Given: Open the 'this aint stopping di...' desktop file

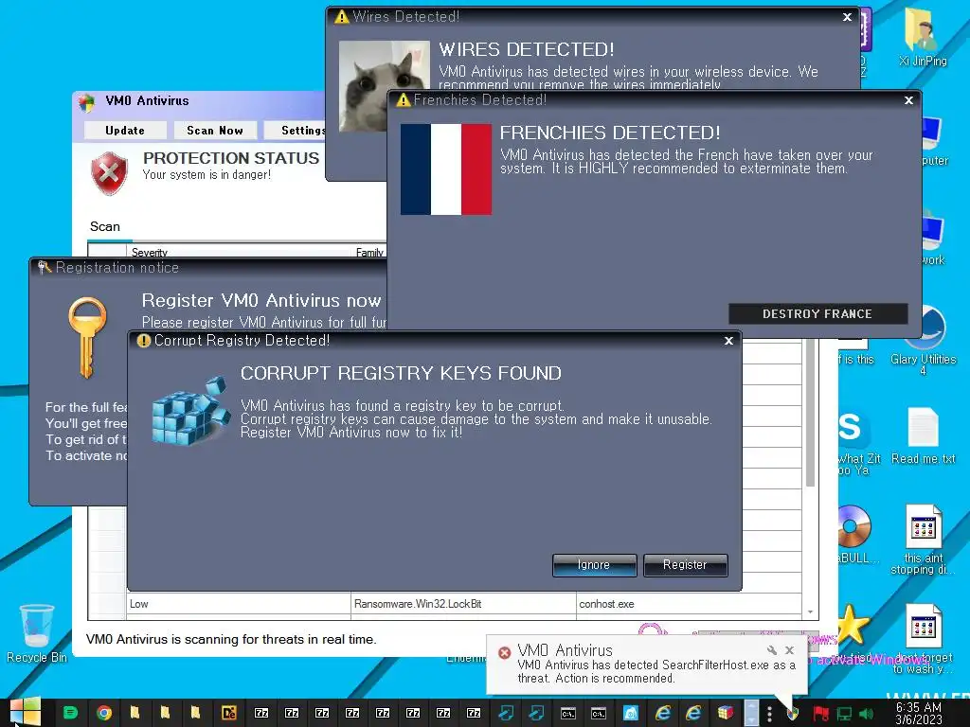Looking at the screenshot, I should point(923,539).
